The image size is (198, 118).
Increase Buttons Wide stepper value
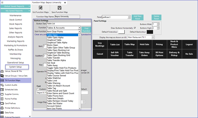pos(158,23)
